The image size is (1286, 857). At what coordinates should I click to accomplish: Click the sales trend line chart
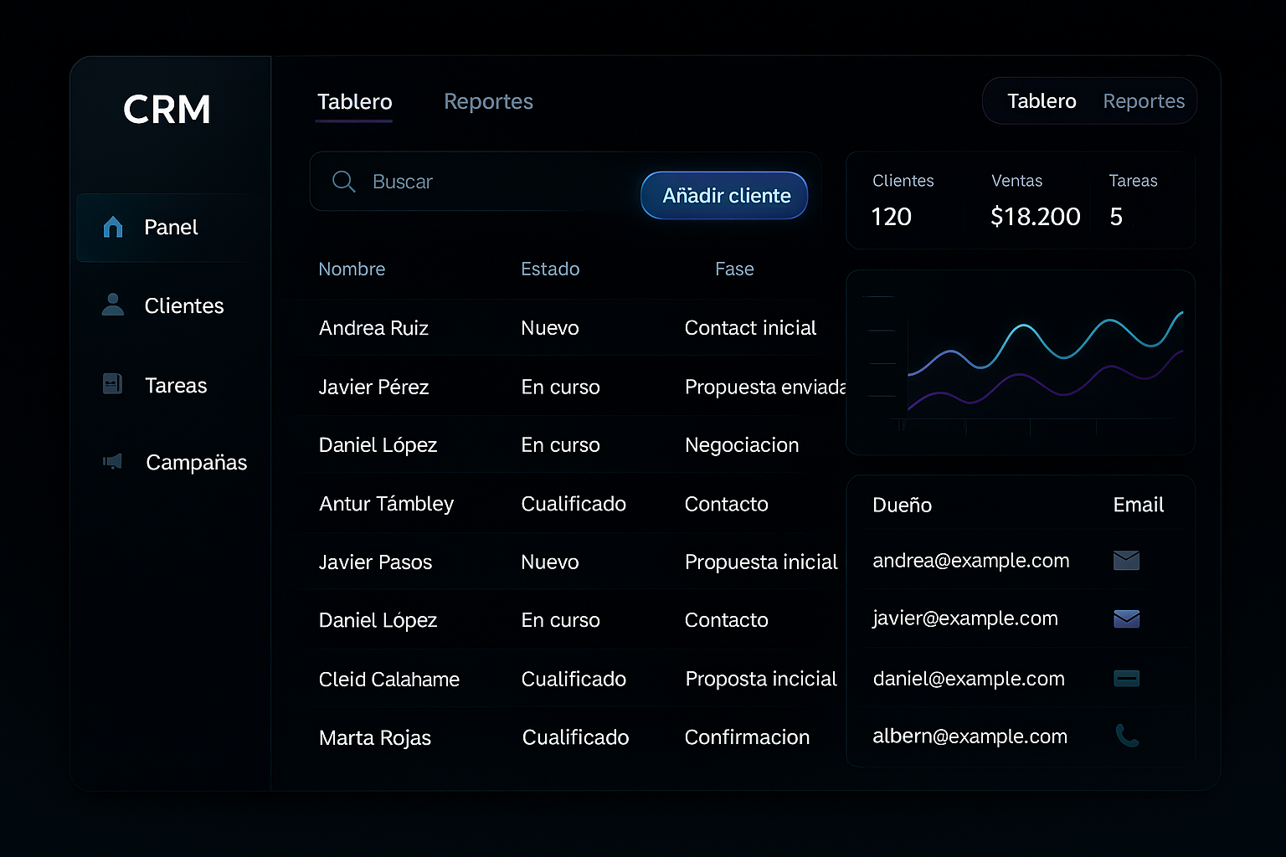tap(1021, 360)
